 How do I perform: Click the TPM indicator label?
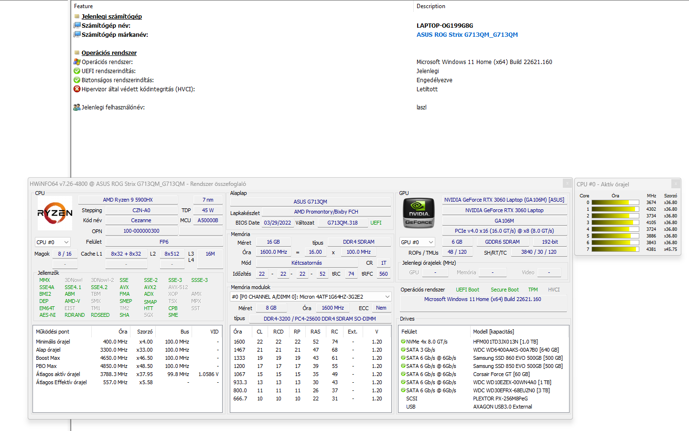coord(533,290)
